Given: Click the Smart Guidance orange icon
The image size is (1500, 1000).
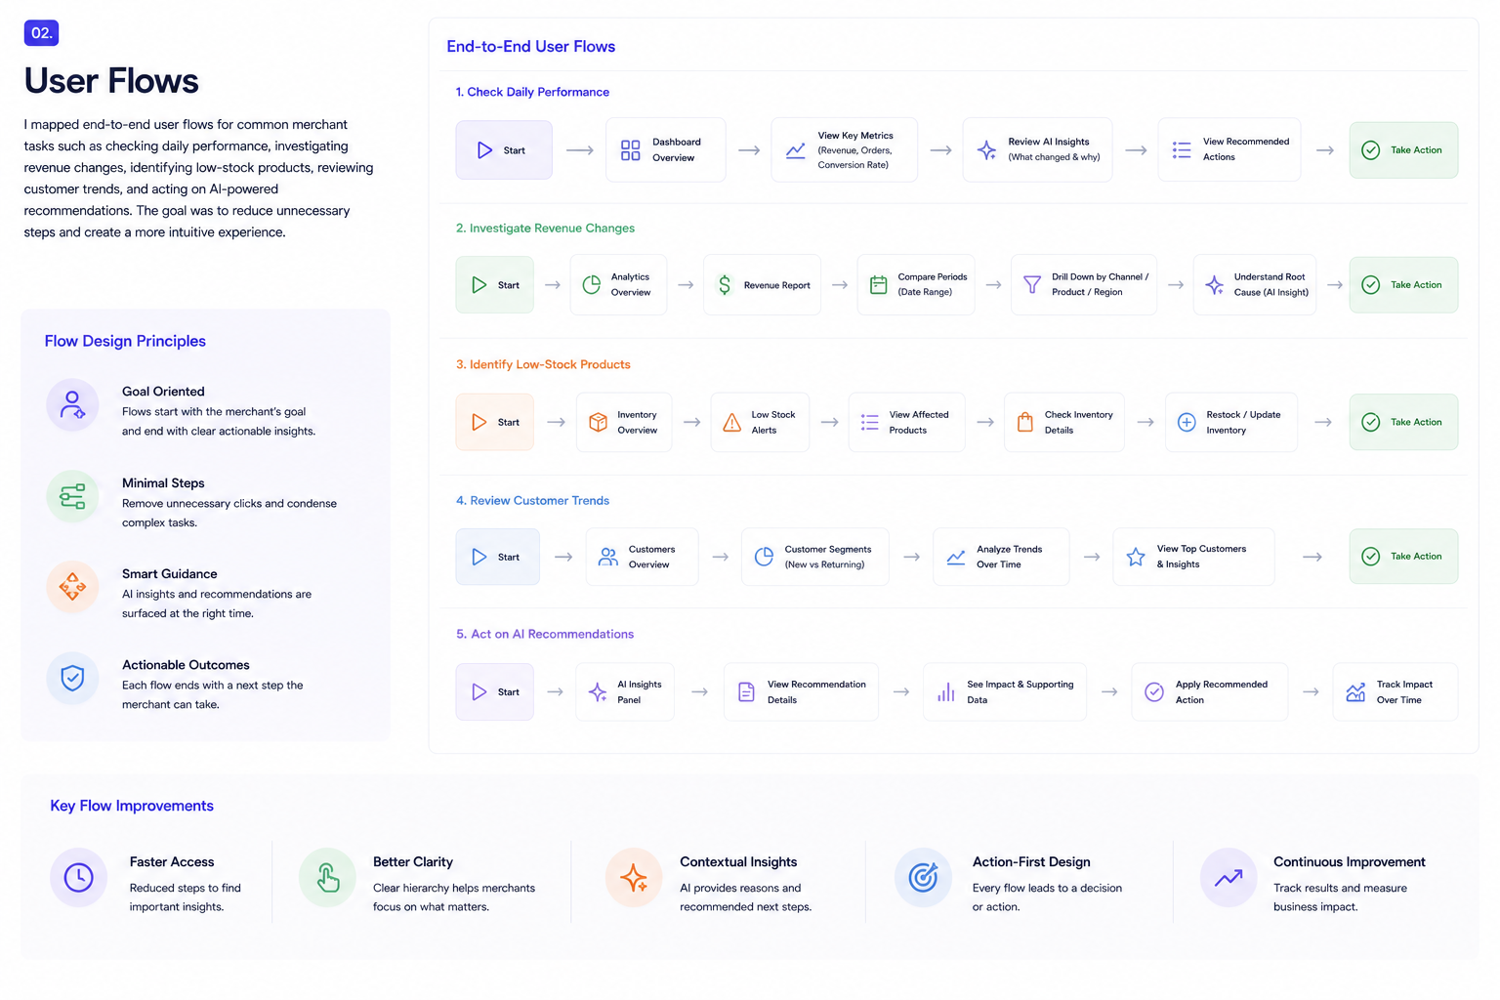Looking at the screenshot, I should point(72,587).
